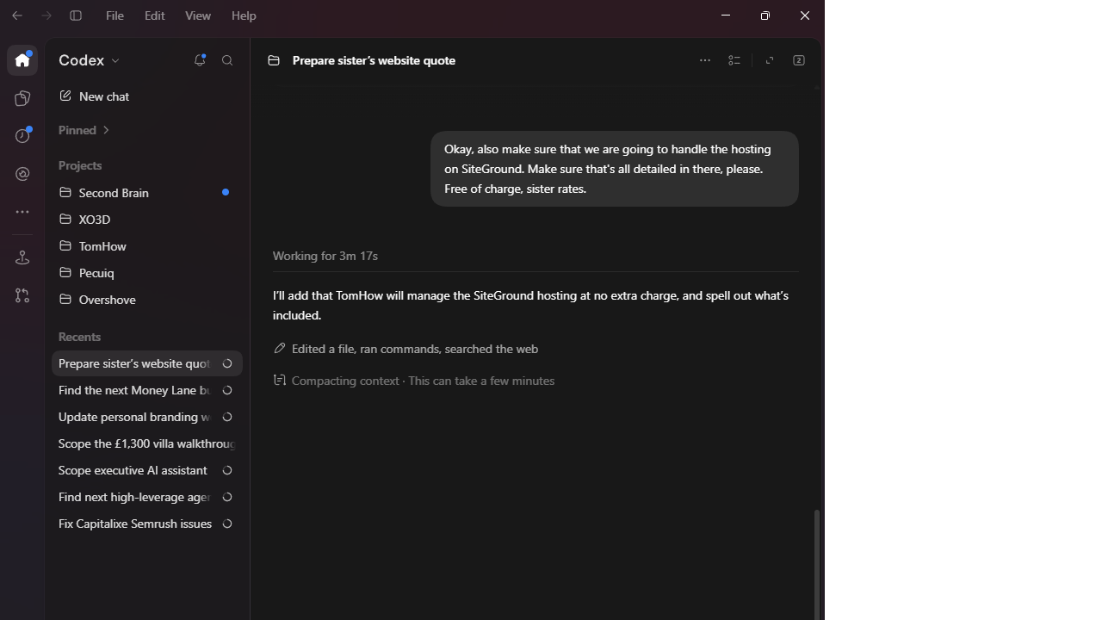
Task: Open the Second Brain project
Action: pos(146,193)
